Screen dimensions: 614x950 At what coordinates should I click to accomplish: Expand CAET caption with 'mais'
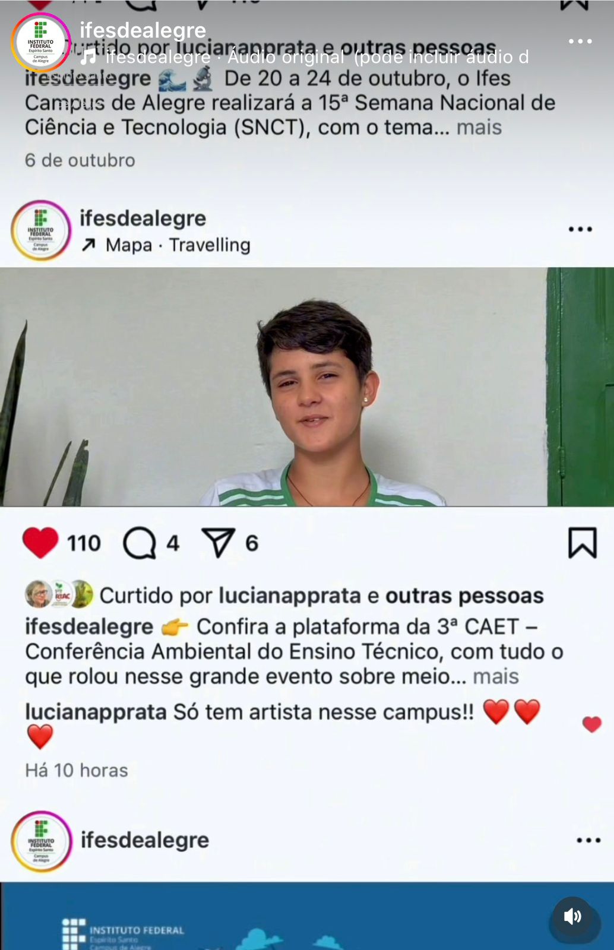coord(496,676)
